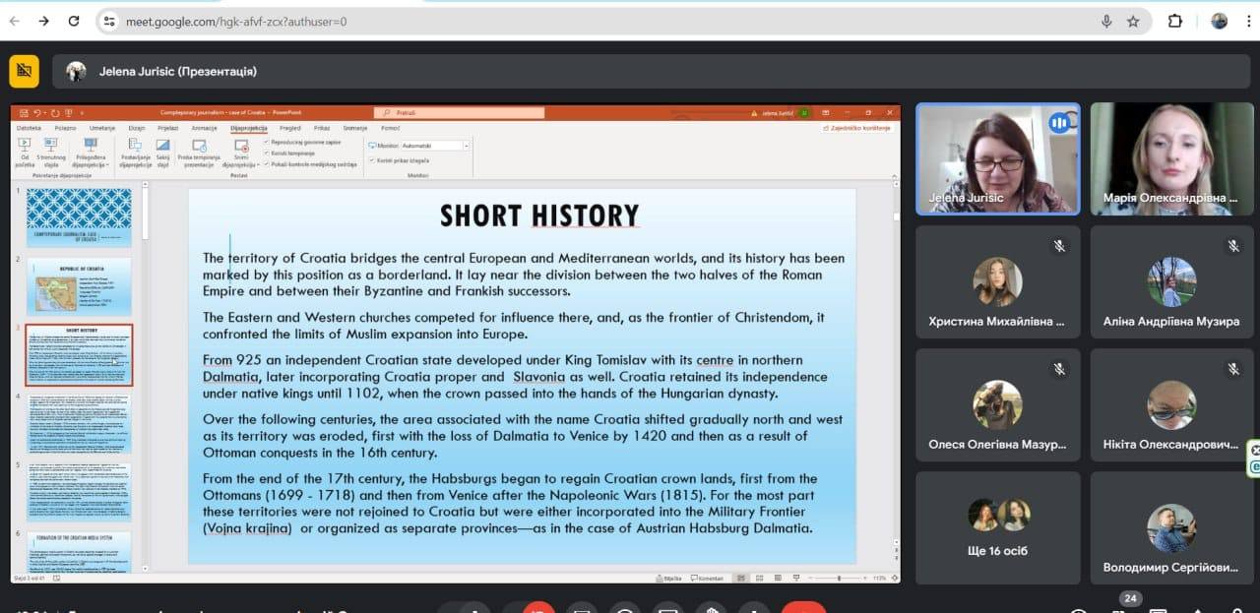The image size is (1260, 613).
Task: Open the Chrome extensions puzzle icon
Action: coord(1174,21)
